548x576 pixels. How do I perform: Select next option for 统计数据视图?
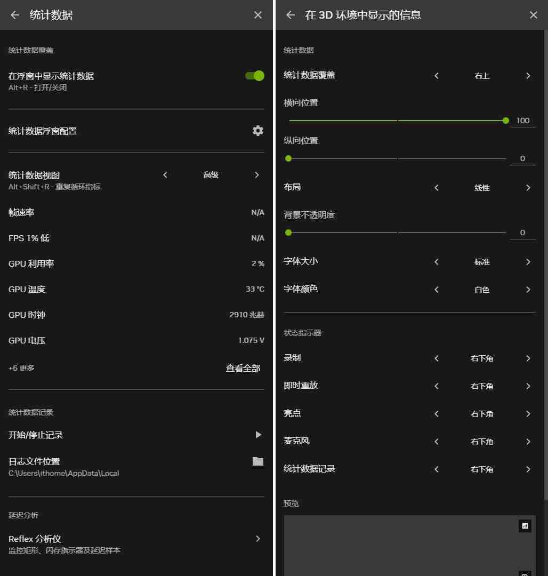(x=256, y=174)
